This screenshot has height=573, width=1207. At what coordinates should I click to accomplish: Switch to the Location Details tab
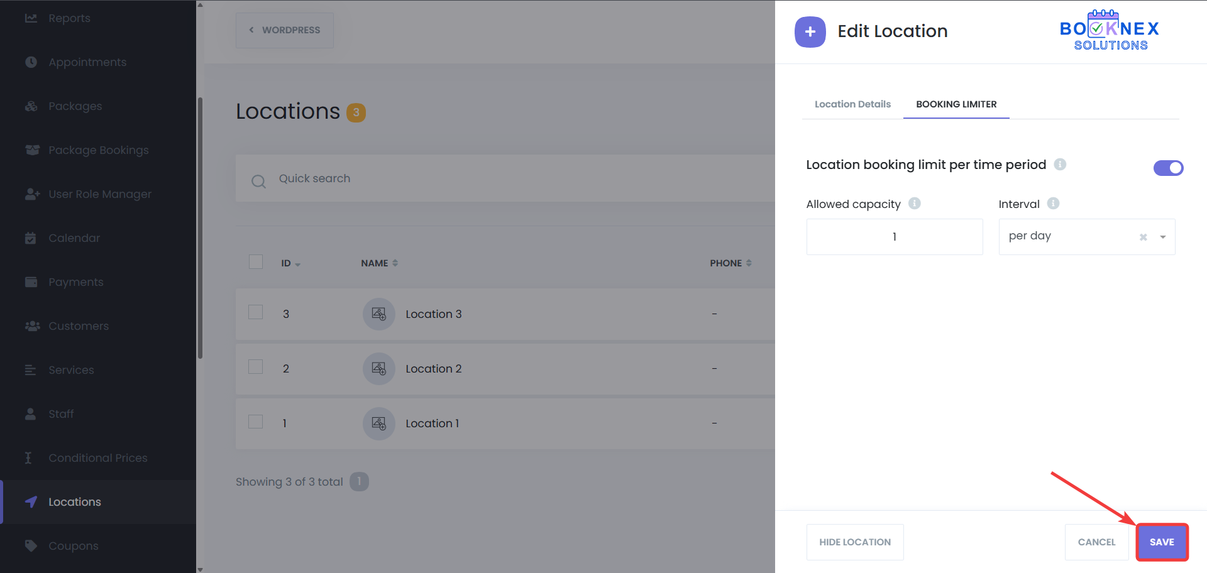[852, 104]
